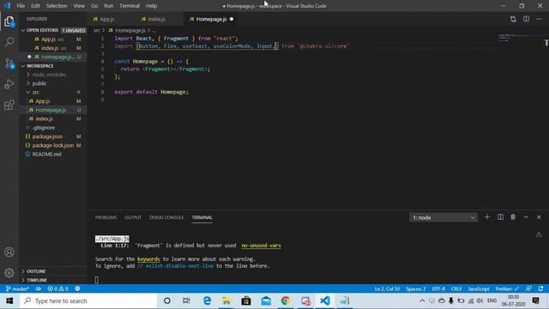Click JavaScript language mode
Viewport: 549px width, 309px height.
pos(479,288)
